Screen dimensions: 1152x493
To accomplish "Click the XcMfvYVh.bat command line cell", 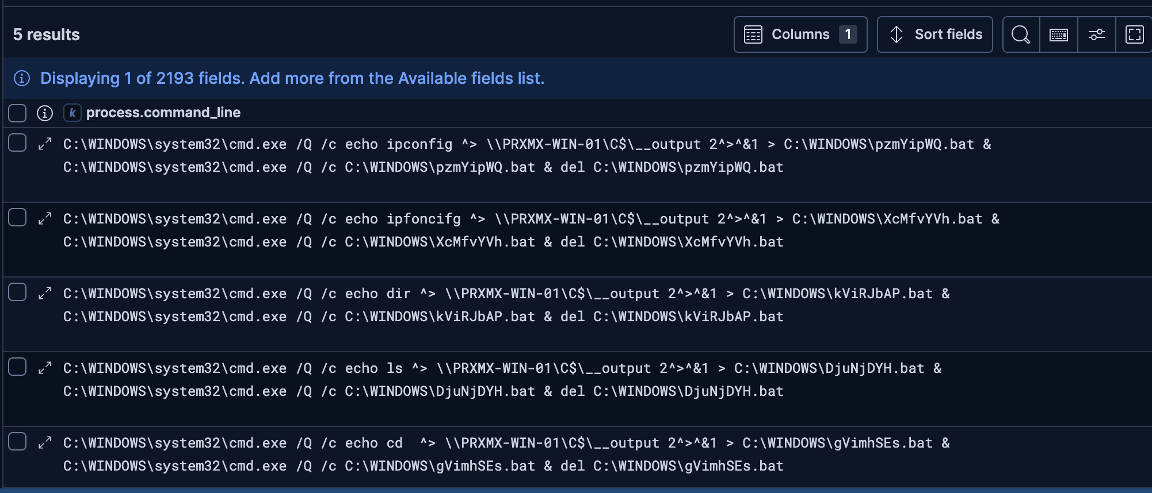I will (x=531, y=230).
